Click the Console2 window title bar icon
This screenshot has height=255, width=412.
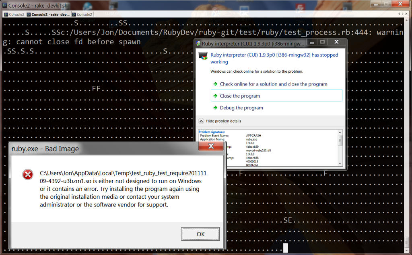[x=4, y=5]
